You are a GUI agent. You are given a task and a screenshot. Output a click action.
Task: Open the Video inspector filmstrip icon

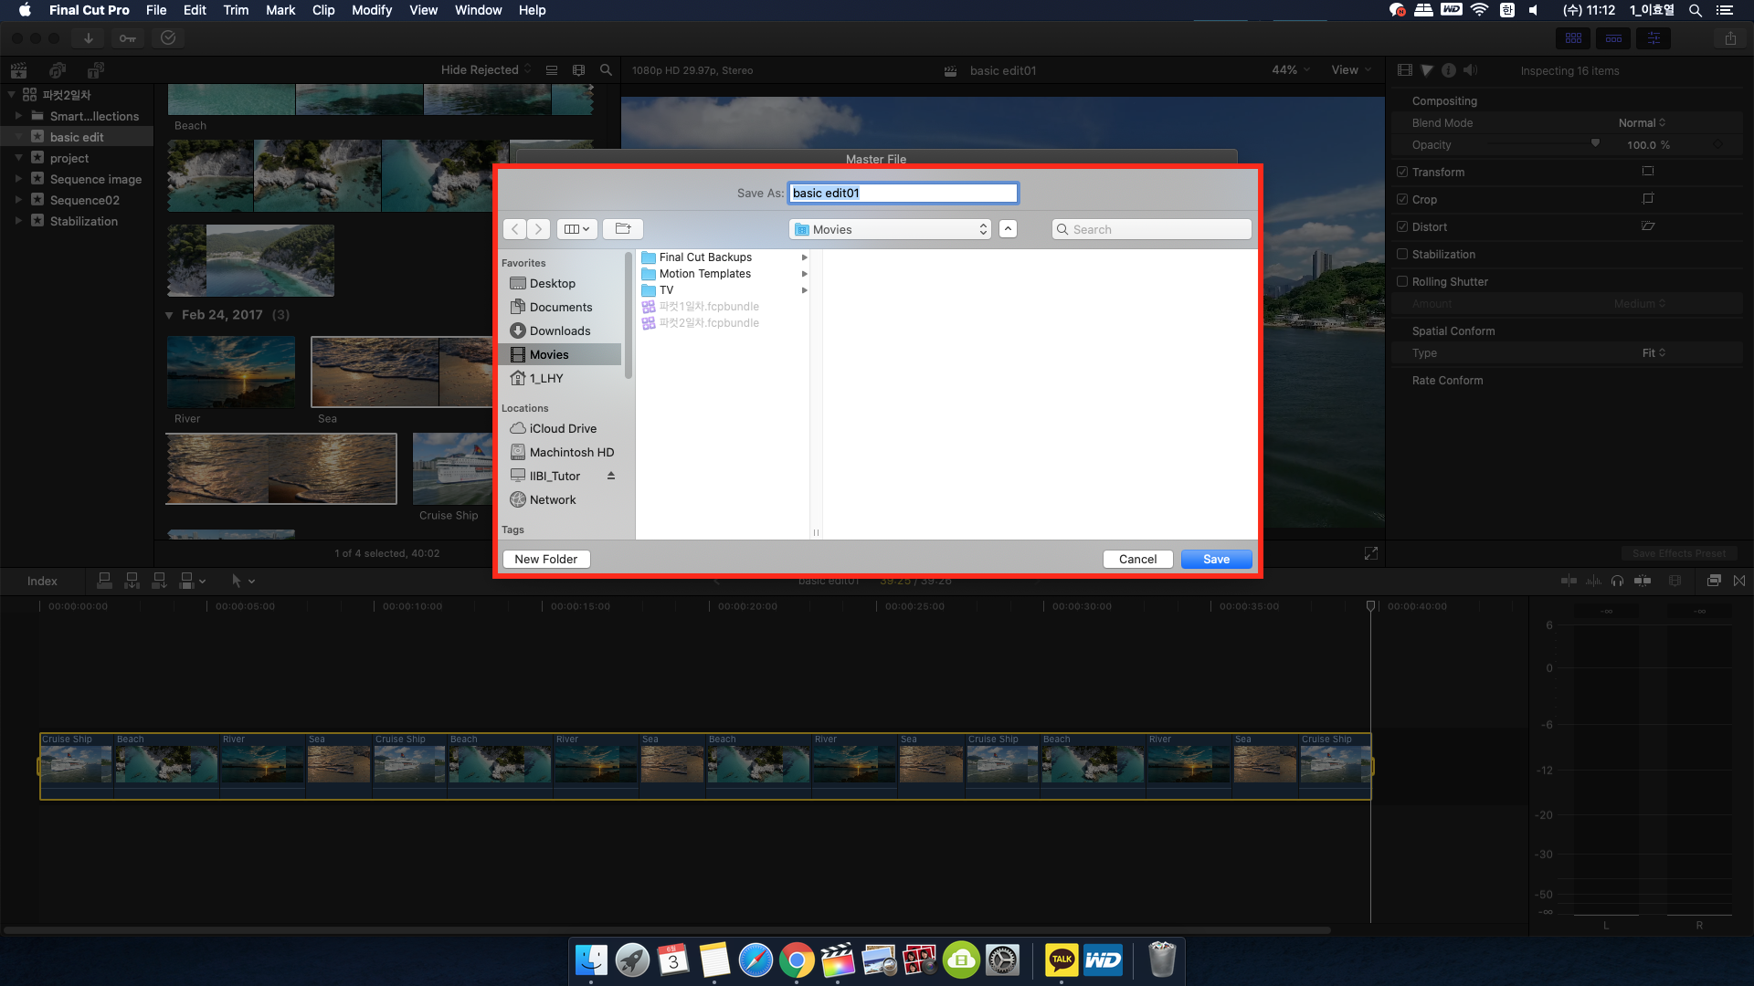pos(1405,70)
